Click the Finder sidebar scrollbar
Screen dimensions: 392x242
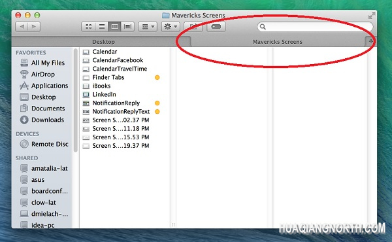(x=76, y=100)
